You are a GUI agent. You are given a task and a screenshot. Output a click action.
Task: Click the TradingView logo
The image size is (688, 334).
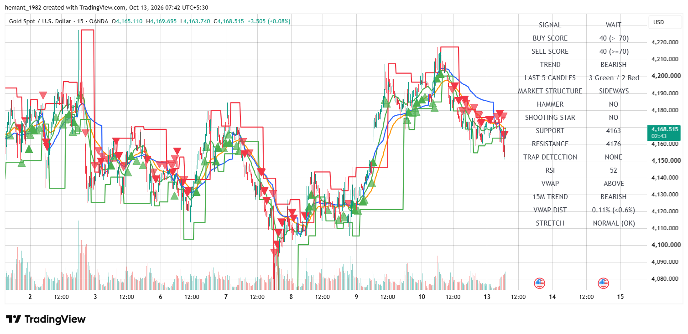46,319
